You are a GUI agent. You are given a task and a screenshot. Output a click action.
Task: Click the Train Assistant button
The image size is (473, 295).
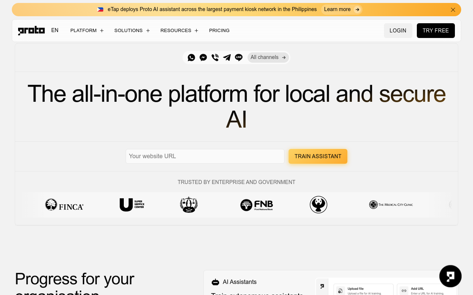pos(318,156)
